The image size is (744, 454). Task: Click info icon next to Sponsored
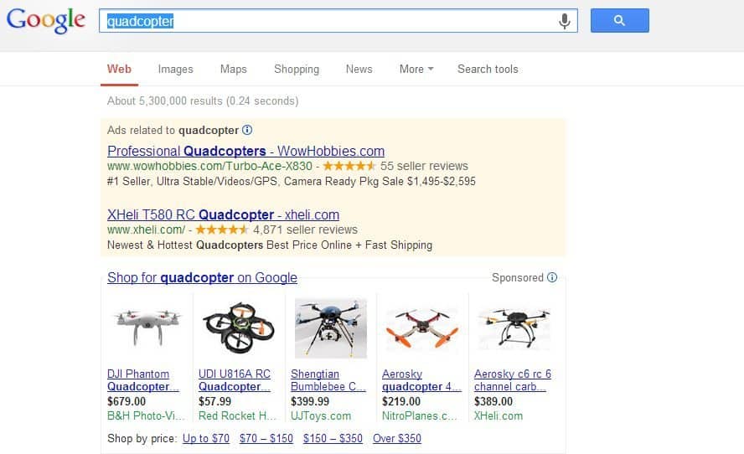pyautogui.click(x=552, y=277)
